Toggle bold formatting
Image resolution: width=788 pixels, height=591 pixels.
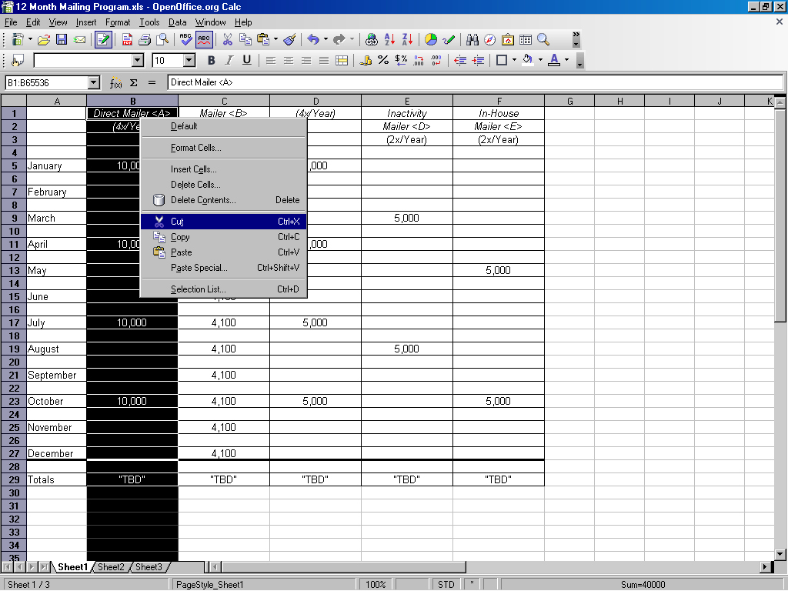point(212,60)
